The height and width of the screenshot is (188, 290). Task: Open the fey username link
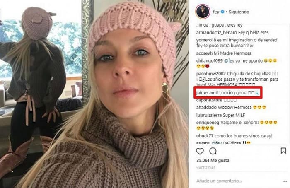216,12
